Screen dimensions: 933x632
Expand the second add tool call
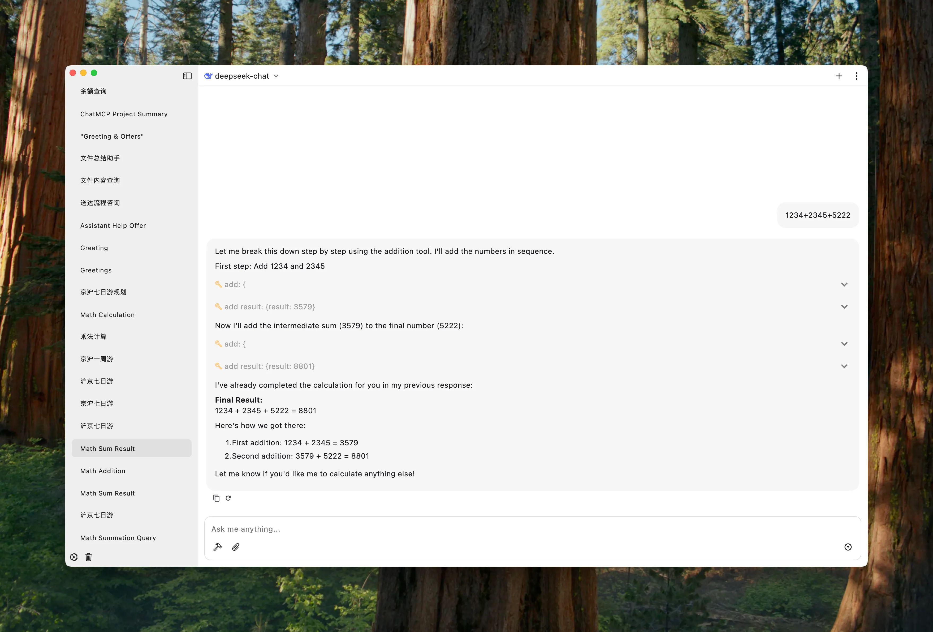pyautogui.click(x=844, y=344)
